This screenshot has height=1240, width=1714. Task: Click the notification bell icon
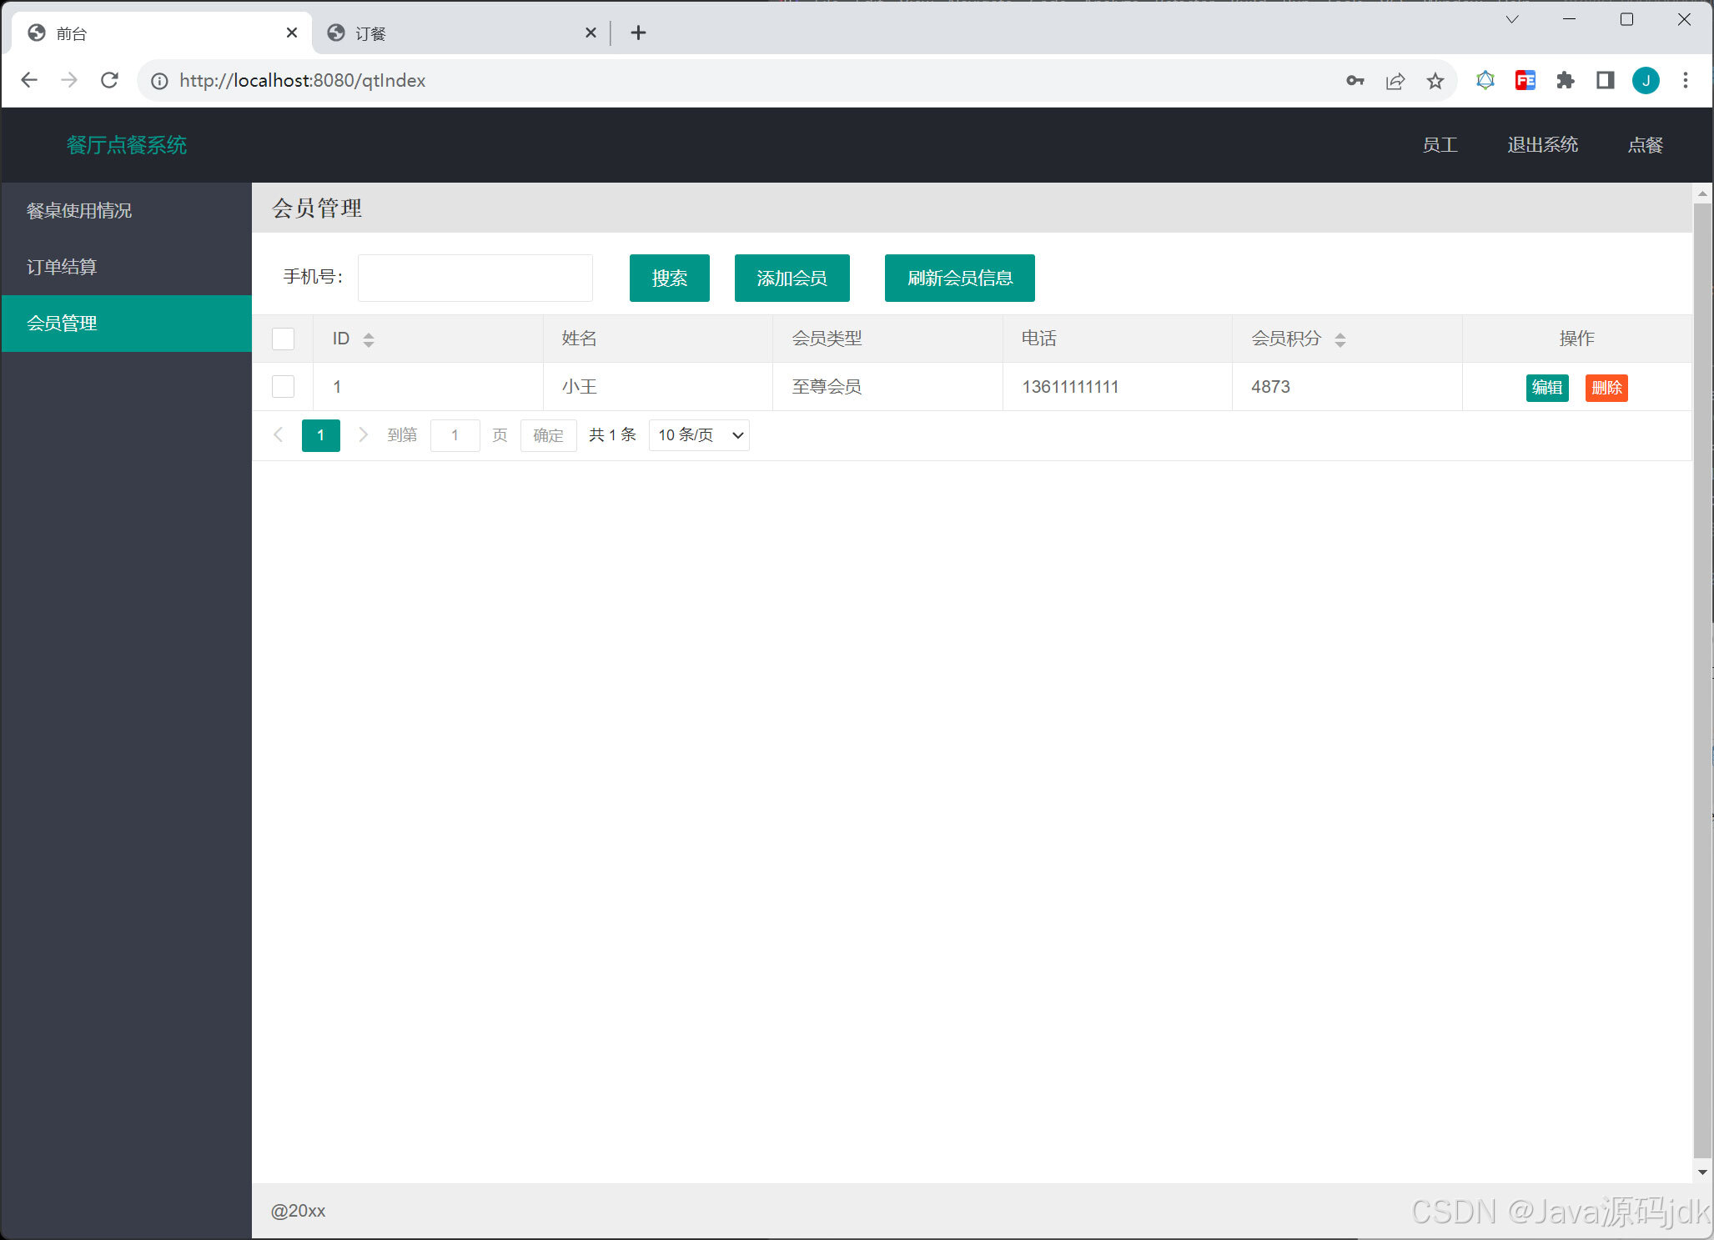(1485, 80)
